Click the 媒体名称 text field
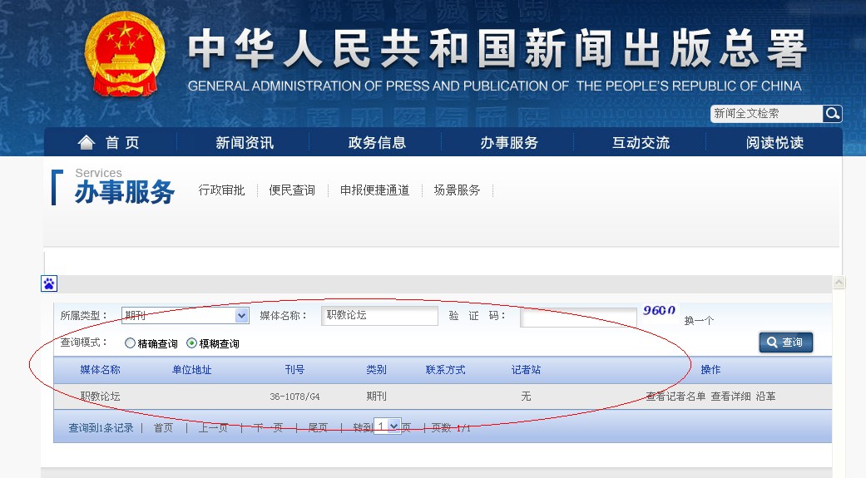 click(379, 316)
